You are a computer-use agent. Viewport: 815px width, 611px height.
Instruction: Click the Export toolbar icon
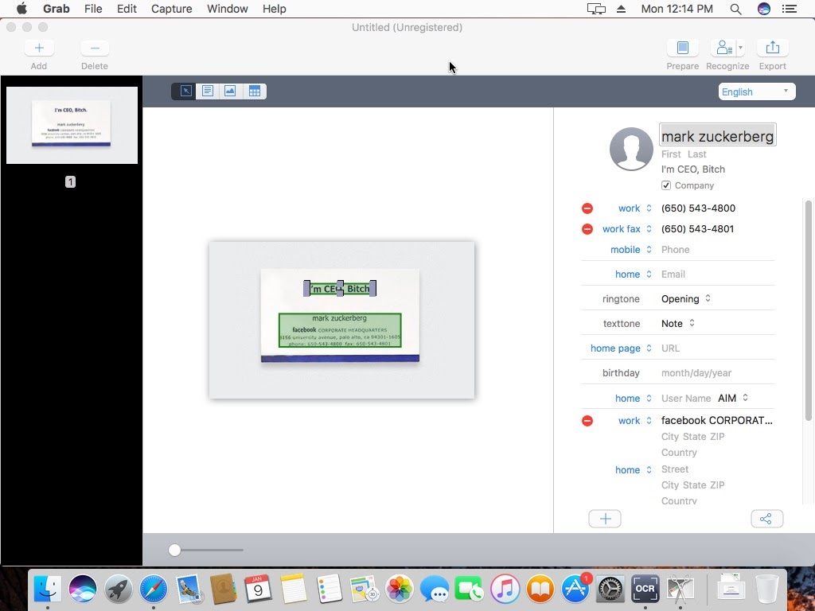pyautogui.click(x=772, y=49)
